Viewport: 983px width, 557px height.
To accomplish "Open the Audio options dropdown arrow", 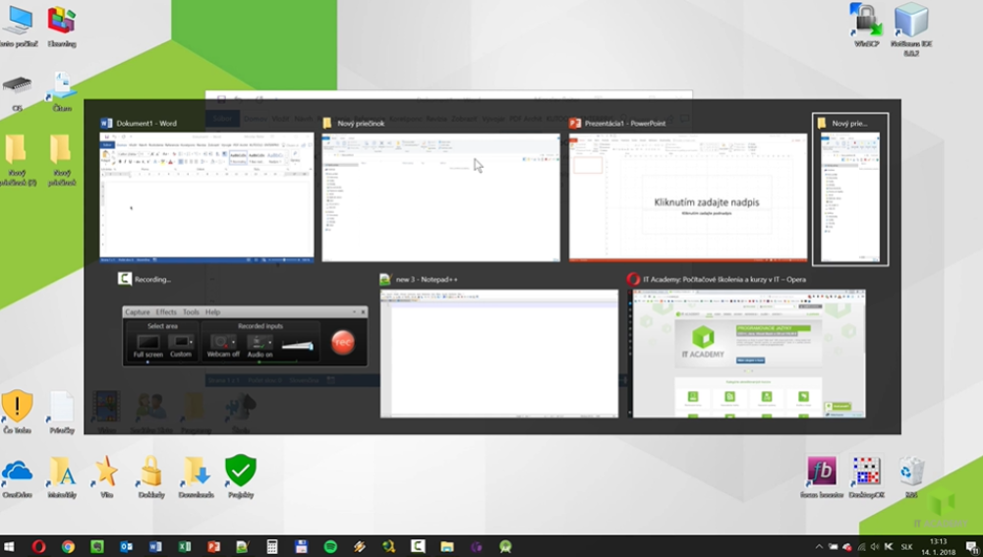I will (272, 341).
